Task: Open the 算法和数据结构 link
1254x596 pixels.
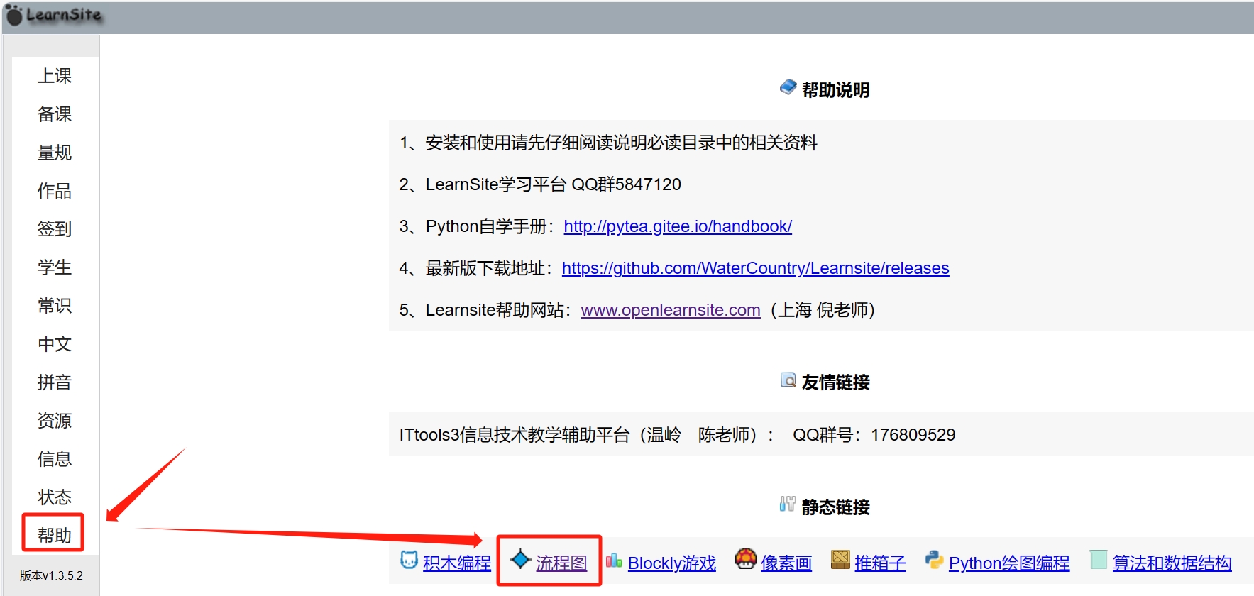Action: pos(1172,563)
